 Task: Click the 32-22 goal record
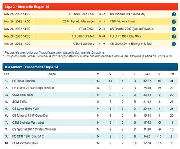[x=147, y=81]
